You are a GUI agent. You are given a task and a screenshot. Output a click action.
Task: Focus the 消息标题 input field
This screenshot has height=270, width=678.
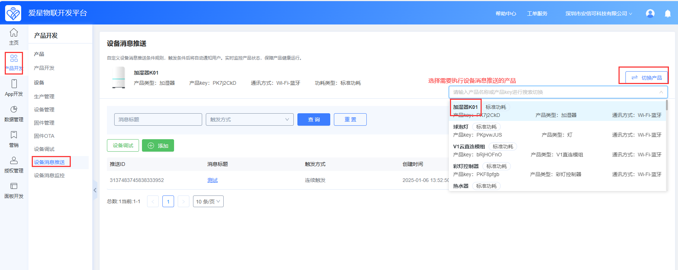[x=158, y=119]
